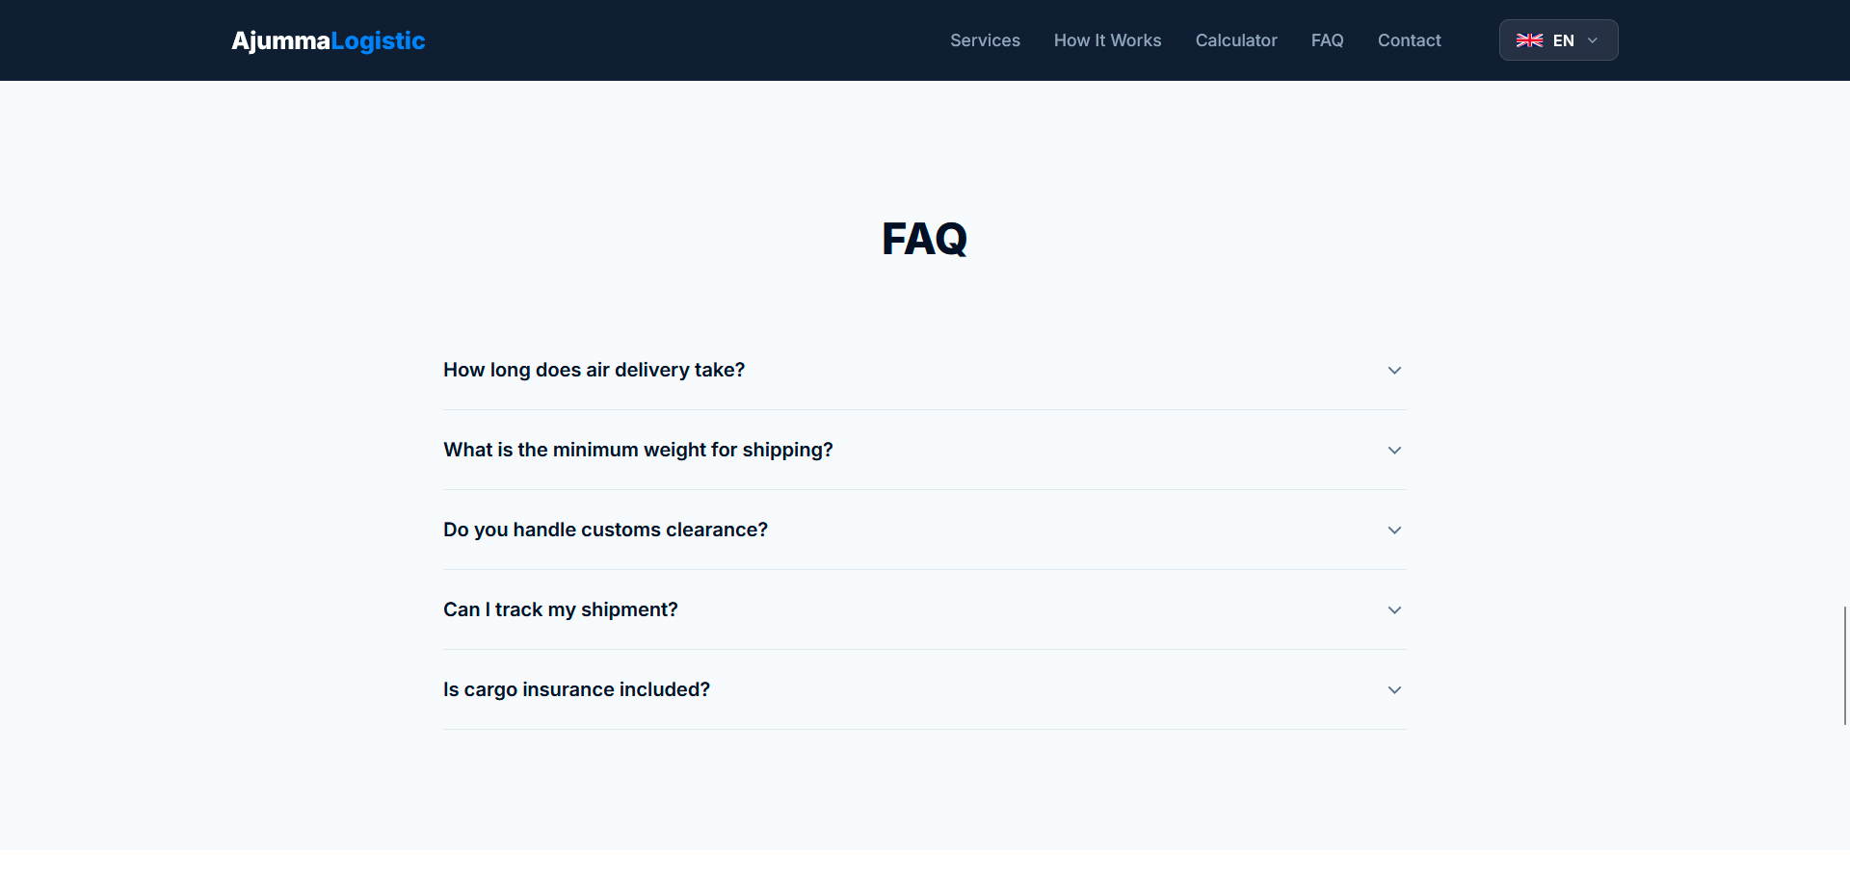Screen dimensions: 1850x880
Task: Open the Contact nav link
Action: 1409,40
